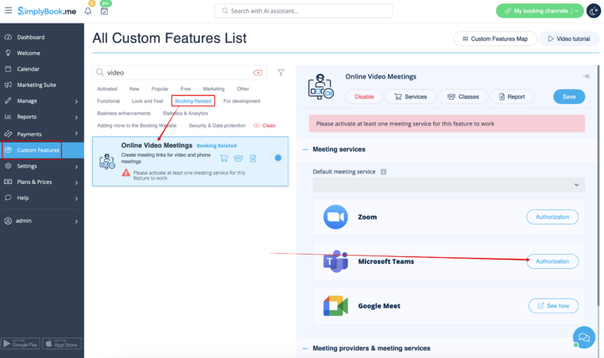Open the Google Play badge

tap(20, 344)
